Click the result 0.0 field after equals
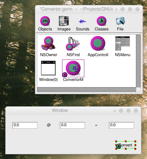This screenshot has height=159, width=147. point(121,125)
